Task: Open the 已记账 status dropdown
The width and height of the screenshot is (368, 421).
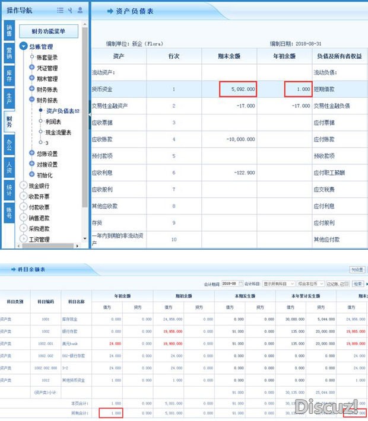Action: click(x=338, y=283)
